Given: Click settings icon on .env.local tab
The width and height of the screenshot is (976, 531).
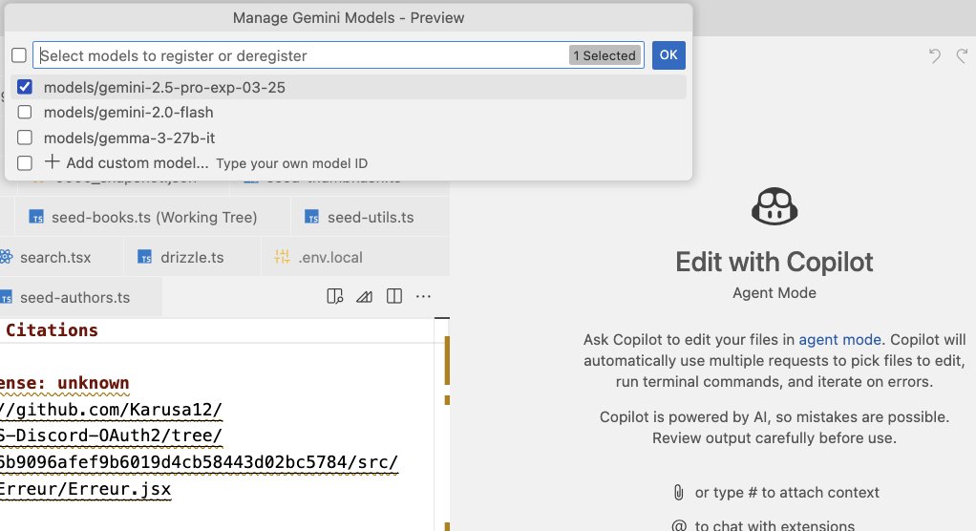Looking at the screenshot, I should 282,257.
